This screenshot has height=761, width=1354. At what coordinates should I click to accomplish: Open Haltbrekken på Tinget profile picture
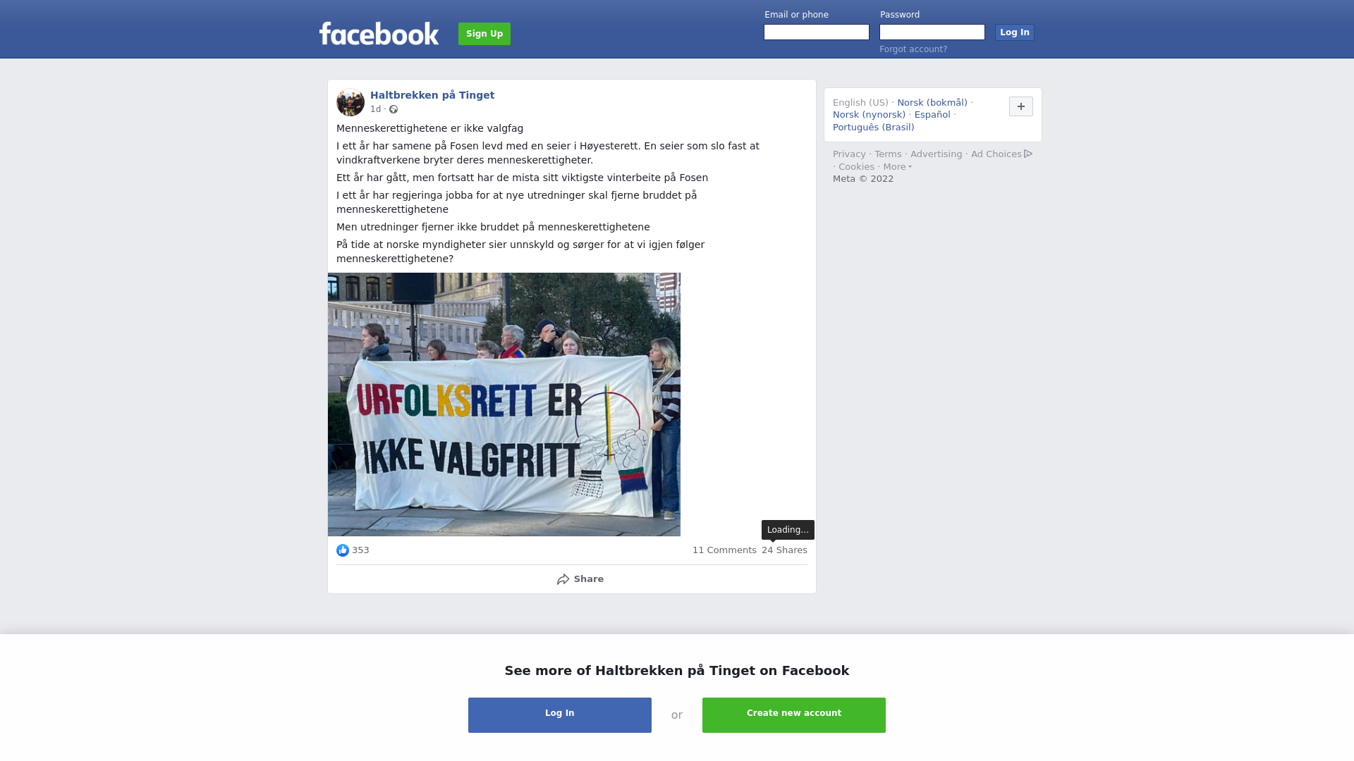[350, 102]
